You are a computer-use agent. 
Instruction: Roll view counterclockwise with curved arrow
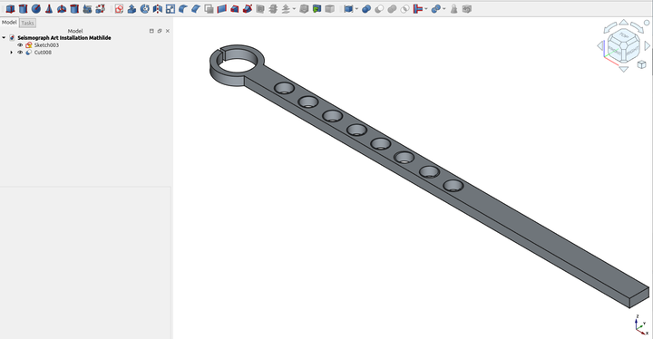point(609,28)
